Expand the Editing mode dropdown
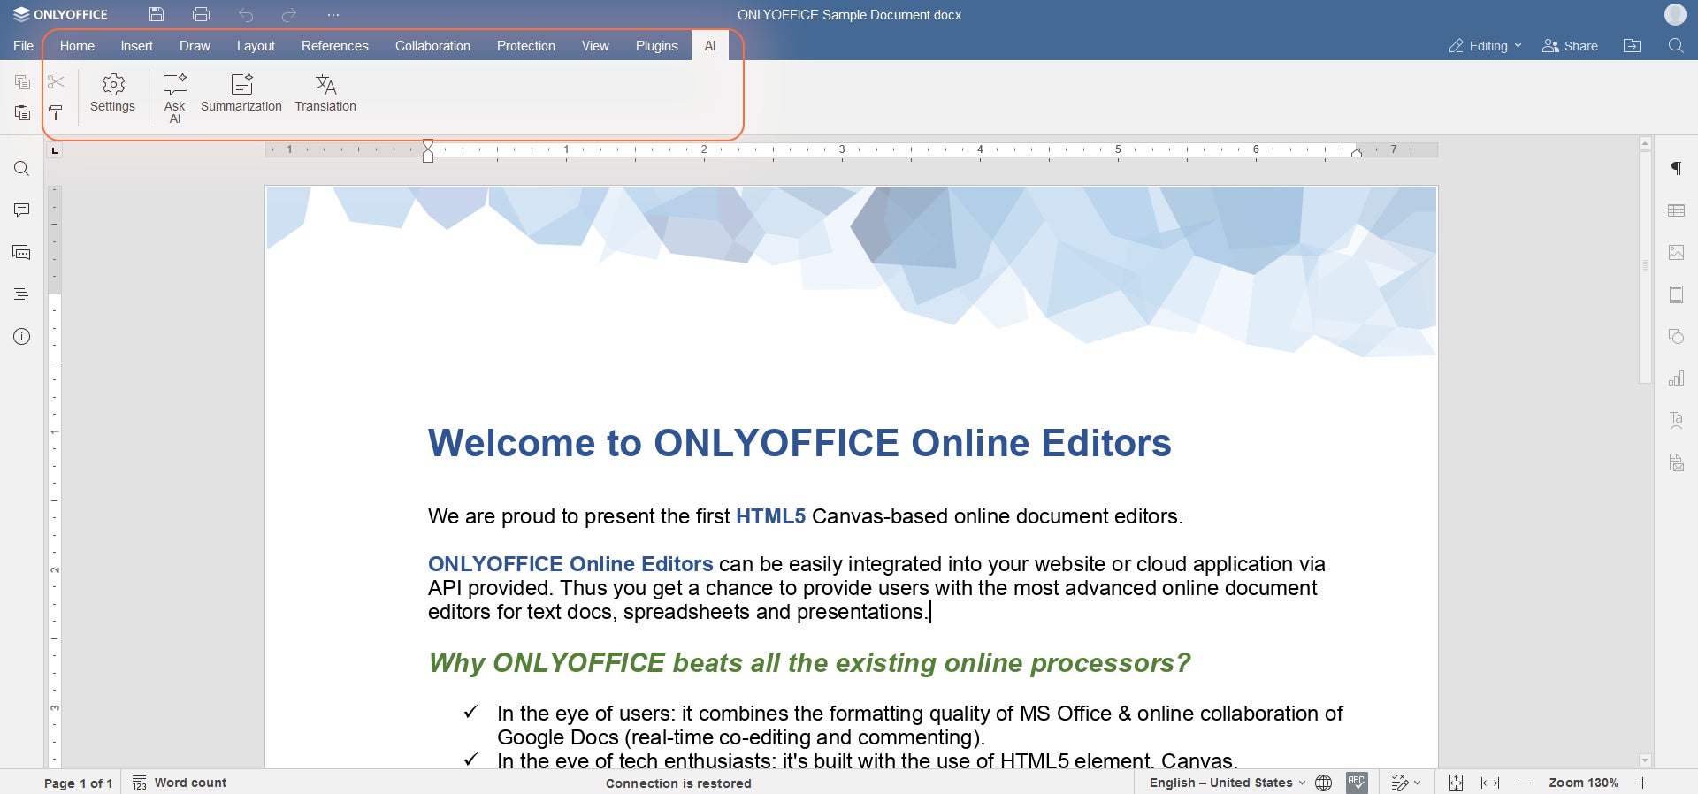1698x794 pixels. pos(1486,46)
